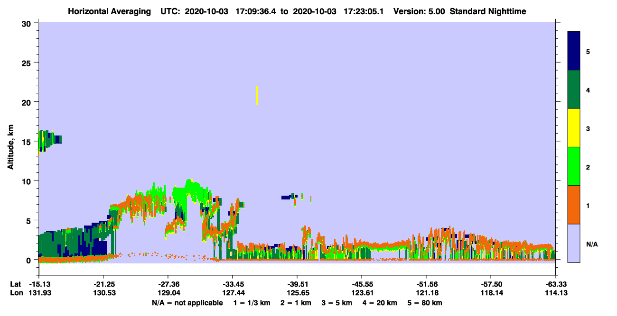Click the longitude value '123.61'
This screenshot has width=617, height=316.
point(362,293)
